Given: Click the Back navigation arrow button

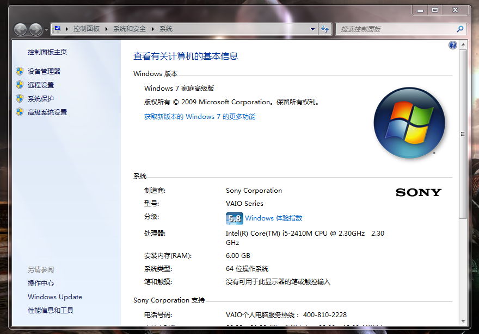Looking at the screenshot, I should coord(21,29).
